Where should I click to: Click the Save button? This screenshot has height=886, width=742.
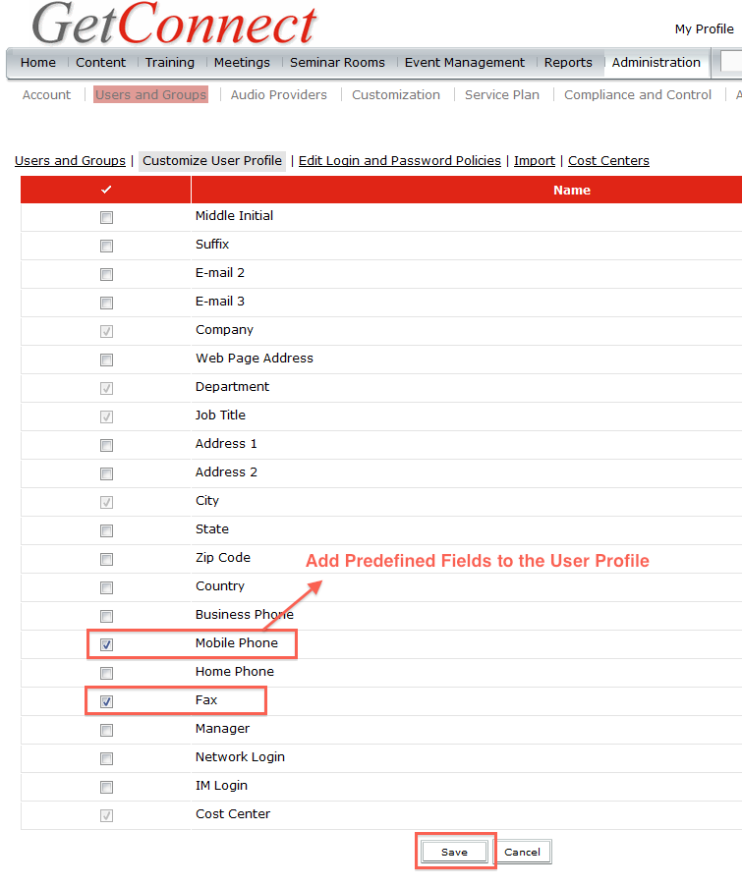pos(455,852)
